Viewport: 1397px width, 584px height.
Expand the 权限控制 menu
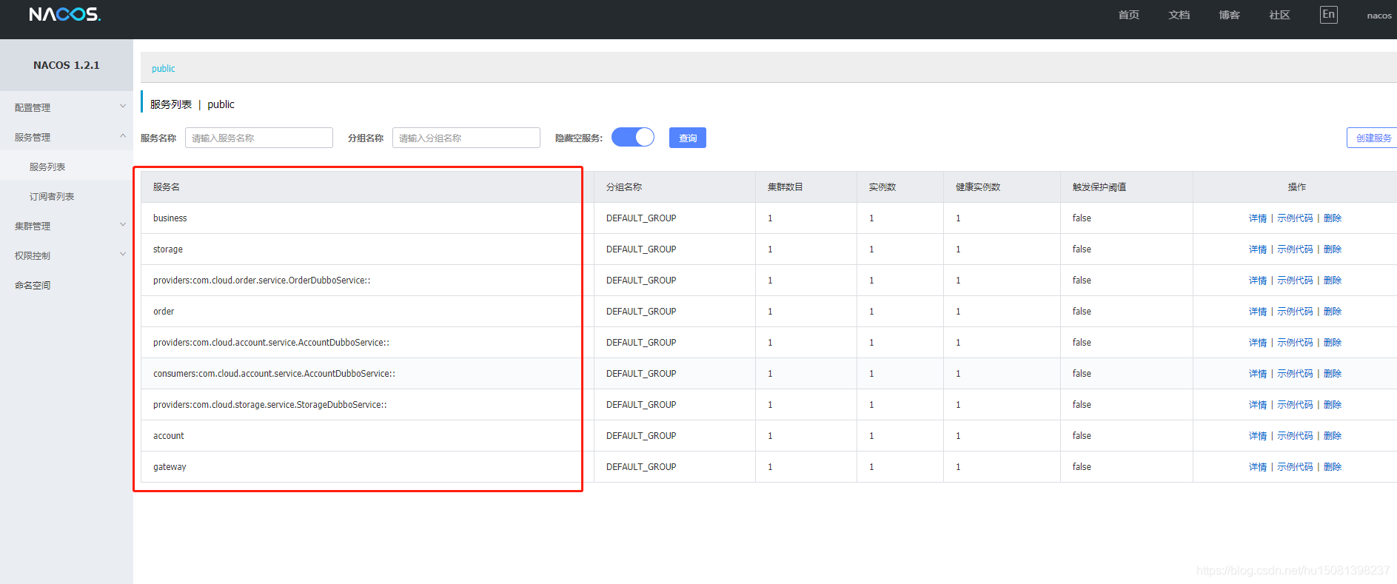(67, 255)
